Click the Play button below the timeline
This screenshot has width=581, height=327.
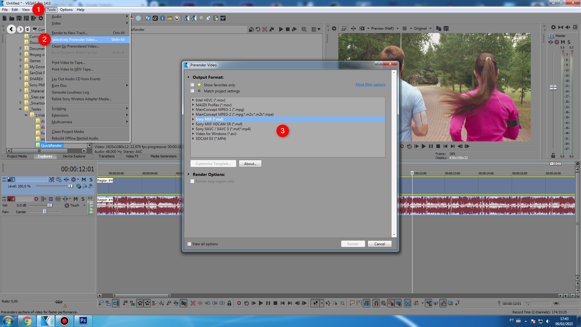(261, 303)
